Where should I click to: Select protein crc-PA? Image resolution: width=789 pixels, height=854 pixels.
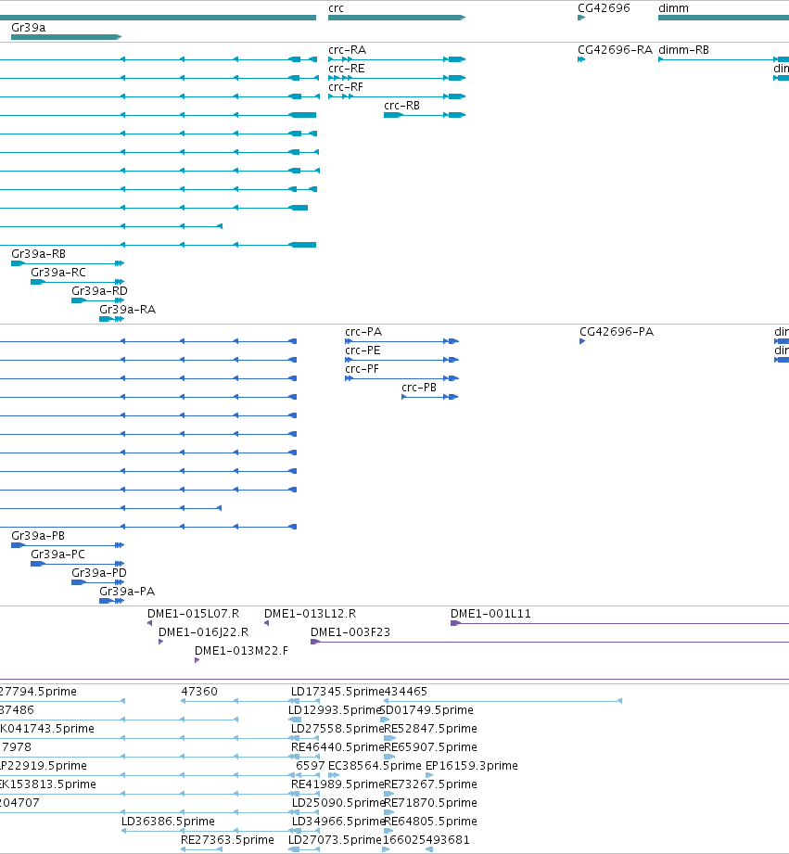click(x=401, y=341)
